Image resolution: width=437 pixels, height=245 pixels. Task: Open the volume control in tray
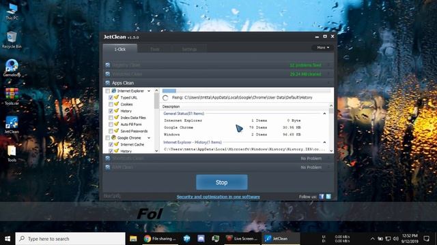click(395, 239)
